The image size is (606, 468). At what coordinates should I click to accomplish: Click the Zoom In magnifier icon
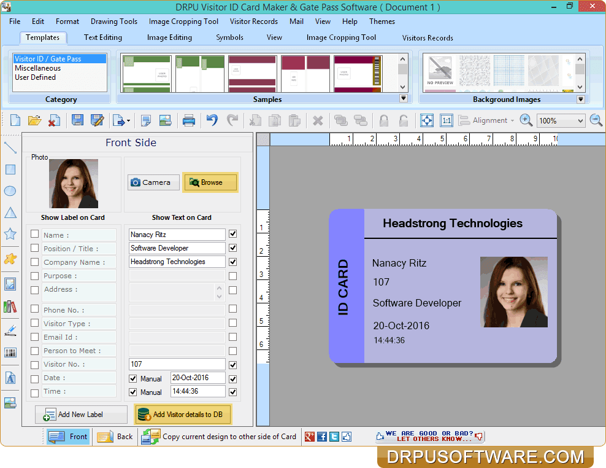point(526,120)
